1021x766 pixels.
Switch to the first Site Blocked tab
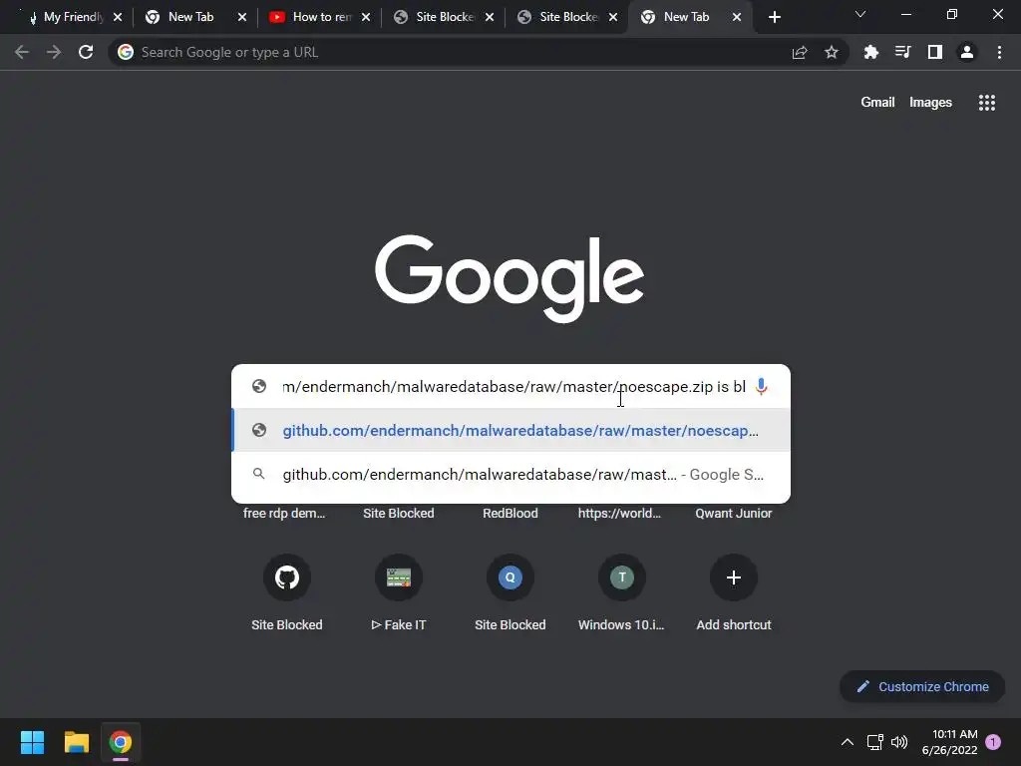pyautogui.click(x=443, y=17)
